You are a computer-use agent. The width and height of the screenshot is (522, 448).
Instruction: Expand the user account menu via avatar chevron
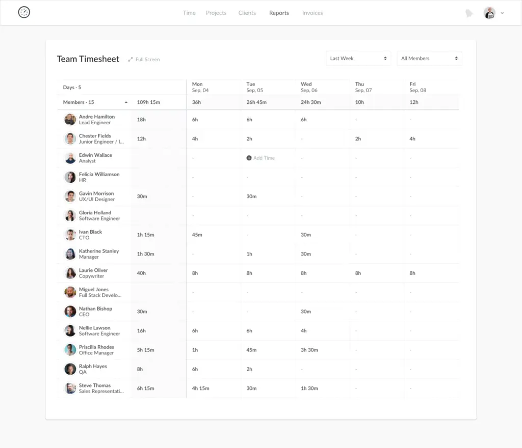click(x=502, y=13)
